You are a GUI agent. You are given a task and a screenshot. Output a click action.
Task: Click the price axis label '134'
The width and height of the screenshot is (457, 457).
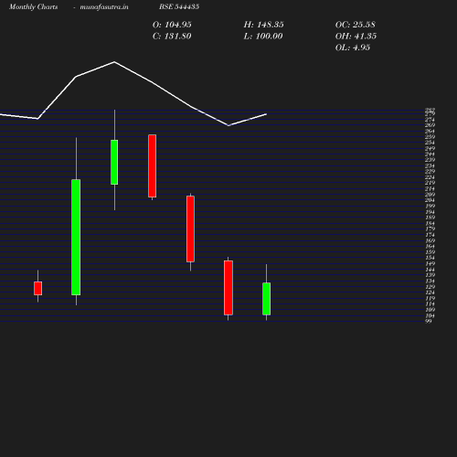pyautogui.click(x=430, y=281)
